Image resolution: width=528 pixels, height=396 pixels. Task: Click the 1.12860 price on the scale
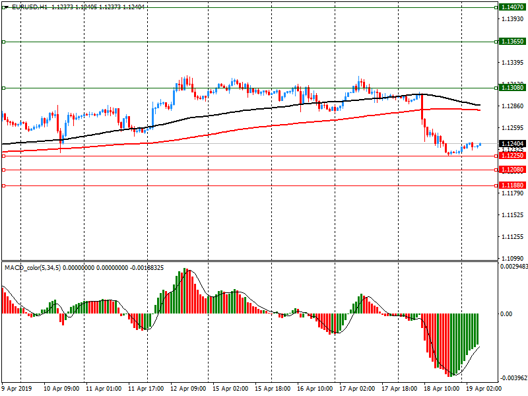tap(513, 106)
